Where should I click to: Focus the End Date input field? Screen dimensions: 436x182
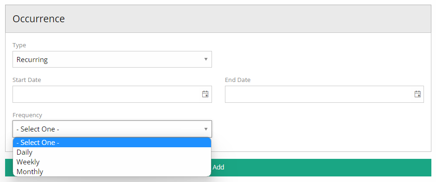tap(319, 94)
